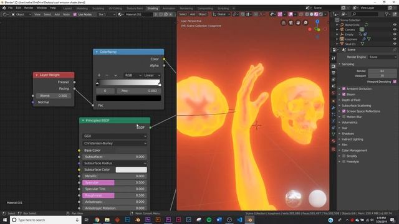
Task: Toggle the Bloom checkbox
Action: [x=344, y=95]
